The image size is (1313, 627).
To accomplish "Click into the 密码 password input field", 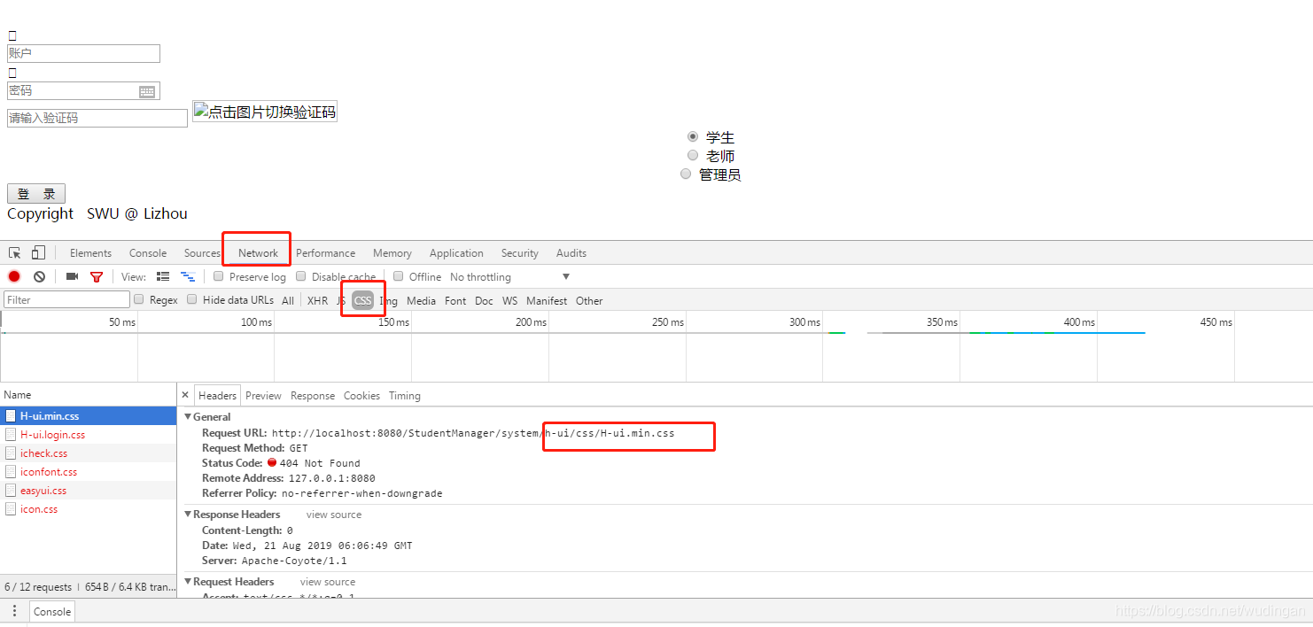I will pos(83,91).
